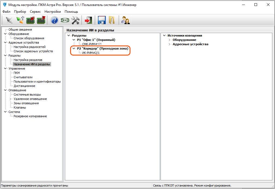This screenshot has width=275, height=189.
Task: Open help with the blue question mark icon
Action: (55, 20)
